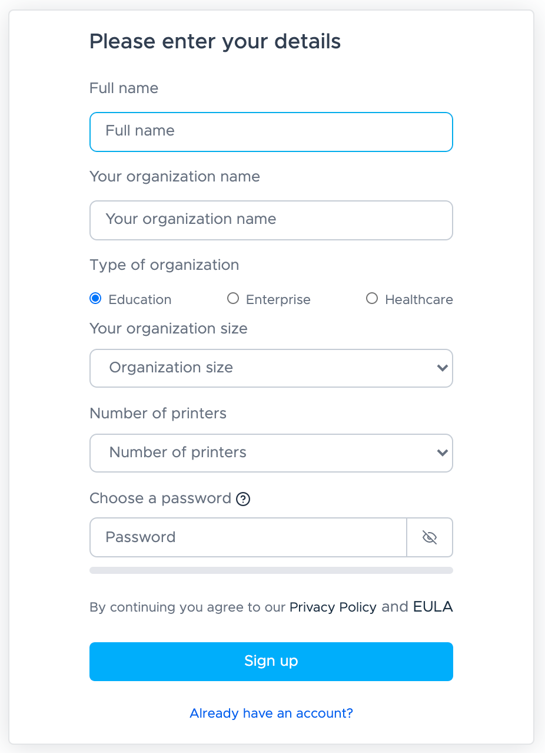Click the Please enter your details heading
Image resolution: width=545 pixels, height=753 pixels.
pos(215,41)
